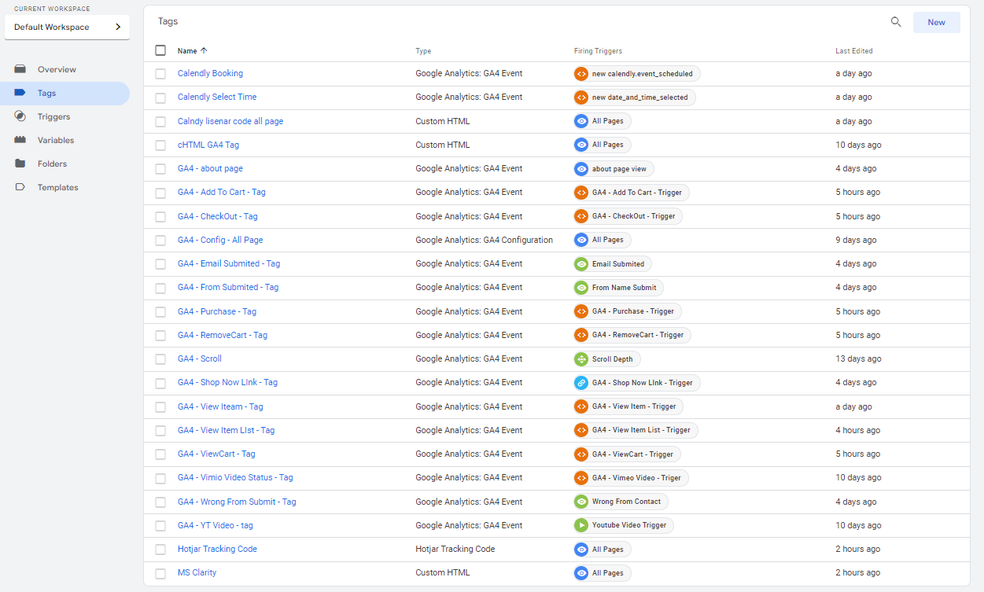Click the Triggers icon in sidebar
Screen dimensions: 984x592
[20, 116]
